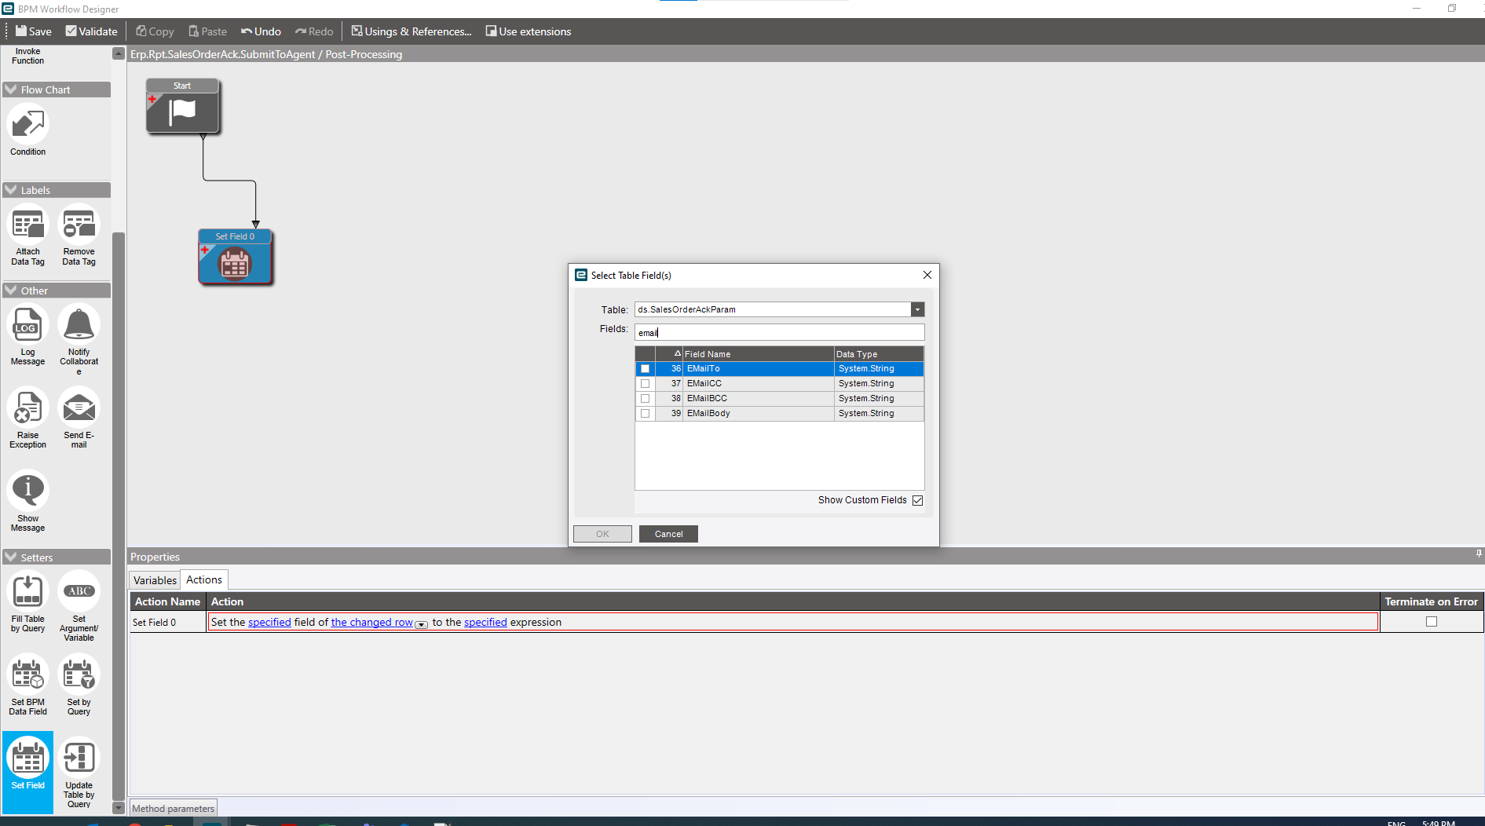Screen dimensions: 1485x826
Task: Choose the Raise Exception tool
Action: [x=28, y=418]
